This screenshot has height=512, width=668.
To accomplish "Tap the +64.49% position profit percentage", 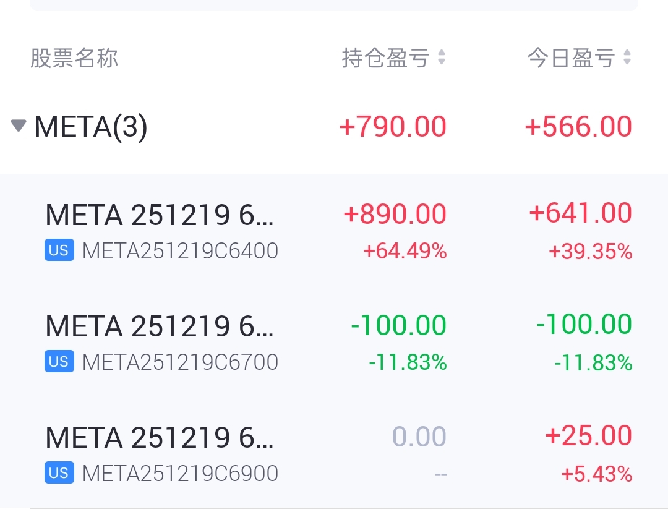I will tap(405, 250).
